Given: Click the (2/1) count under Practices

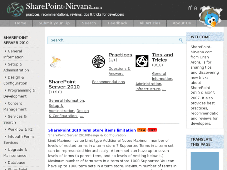Looking at the screenshot, I should click(x=113, y=60).
